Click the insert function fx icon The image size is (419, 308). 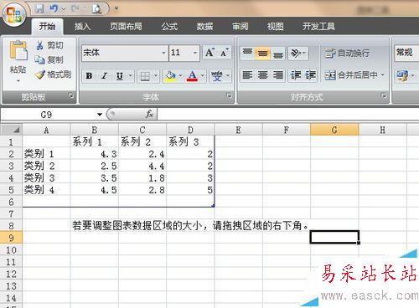click(x=149, y=114)
